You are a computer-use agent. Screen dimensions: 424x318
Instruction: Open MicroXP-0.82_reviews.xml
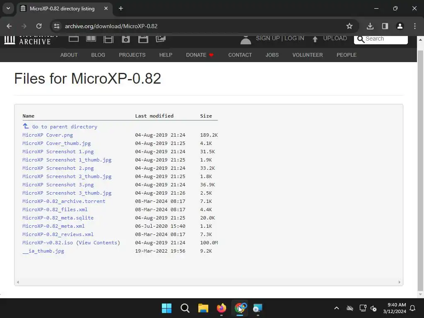[x=58, y=234]
